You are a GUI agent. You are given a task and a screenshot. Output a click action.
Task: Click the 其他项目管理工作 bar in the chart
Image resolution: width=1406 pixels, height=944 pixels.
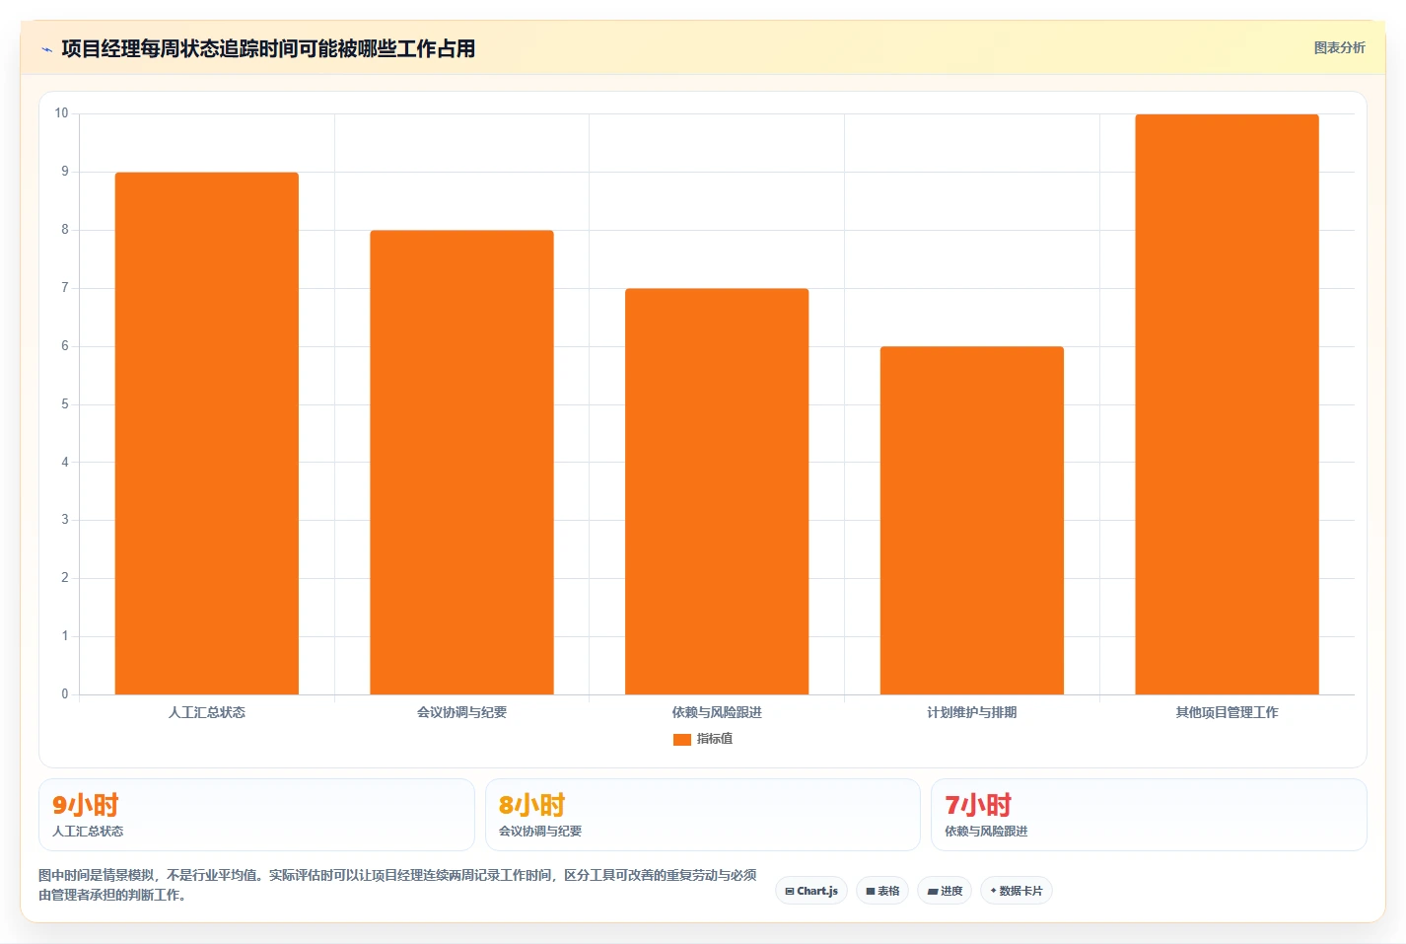click(1227, 404)
